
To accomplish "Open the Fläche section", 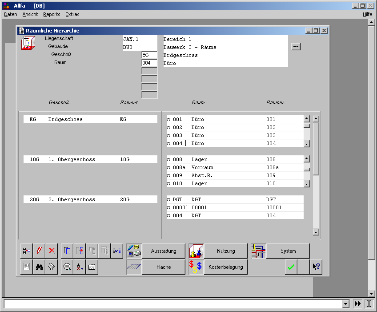I will pyautogui.click(x=164, y=267).
